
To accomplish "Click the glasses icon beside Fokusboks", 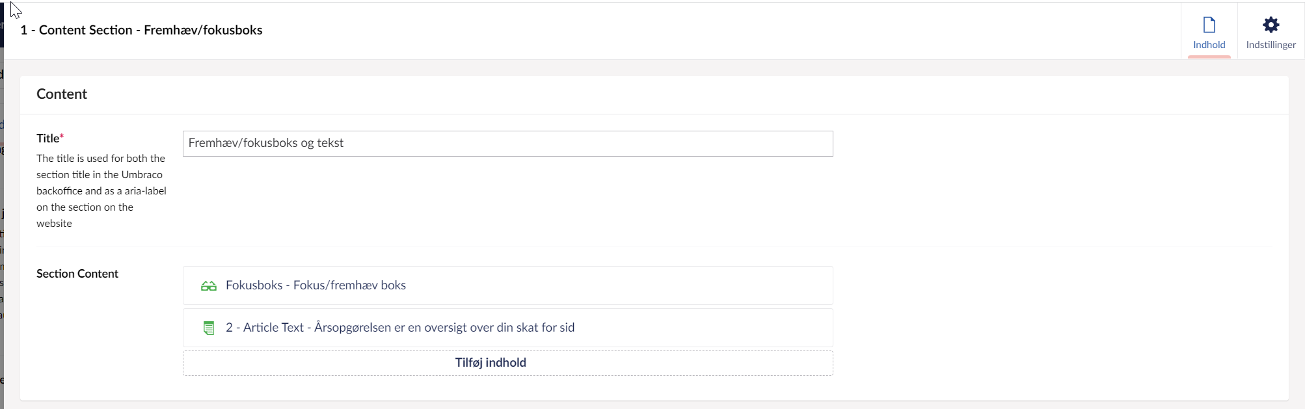I will coord(208,285).
